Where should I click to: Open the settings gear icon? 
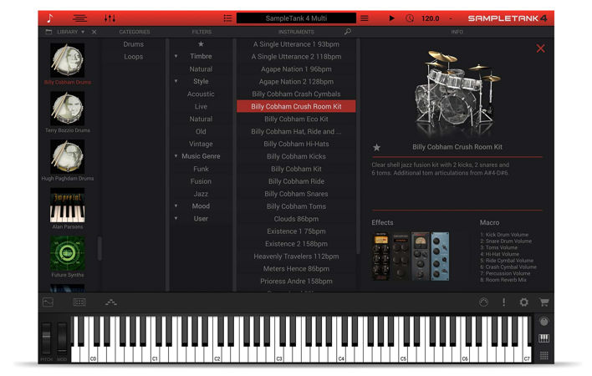(x=523, y=302)
